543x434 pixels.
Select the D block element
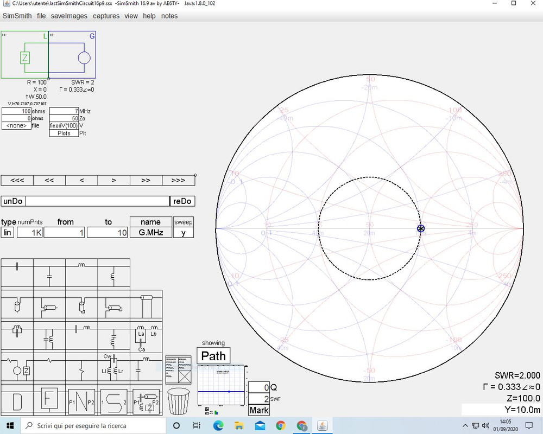pyautogui.click(x=17, y=402)
